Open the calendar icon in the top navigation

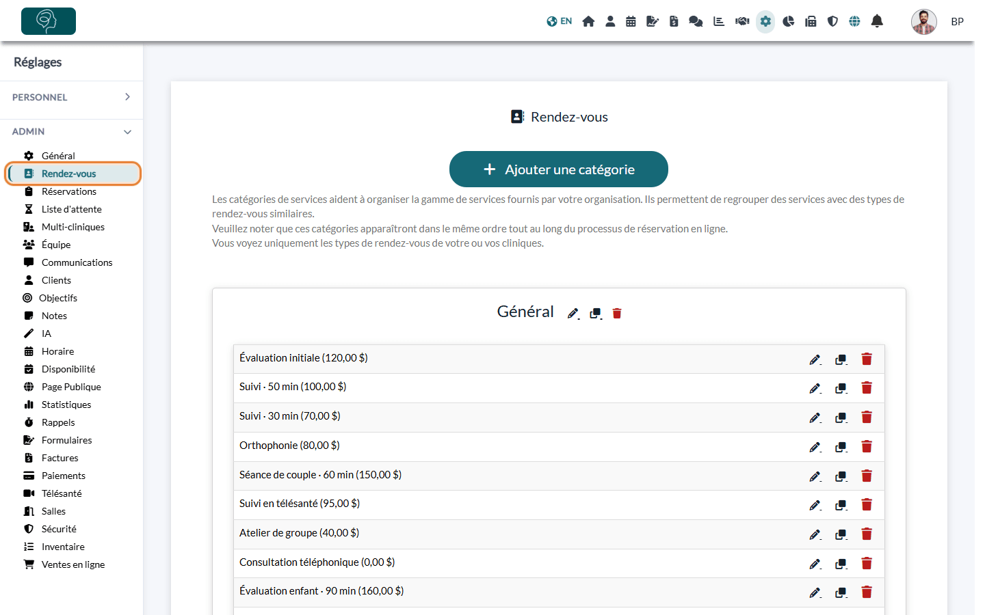coord(631,21)
